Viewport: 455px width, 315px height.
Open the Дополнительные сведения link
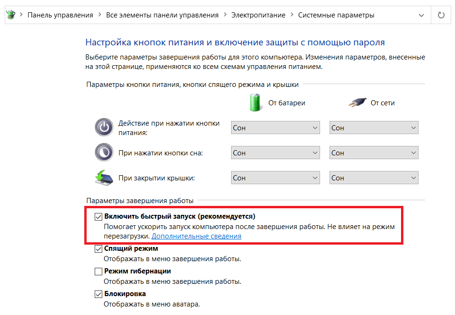tap(196, 236)
